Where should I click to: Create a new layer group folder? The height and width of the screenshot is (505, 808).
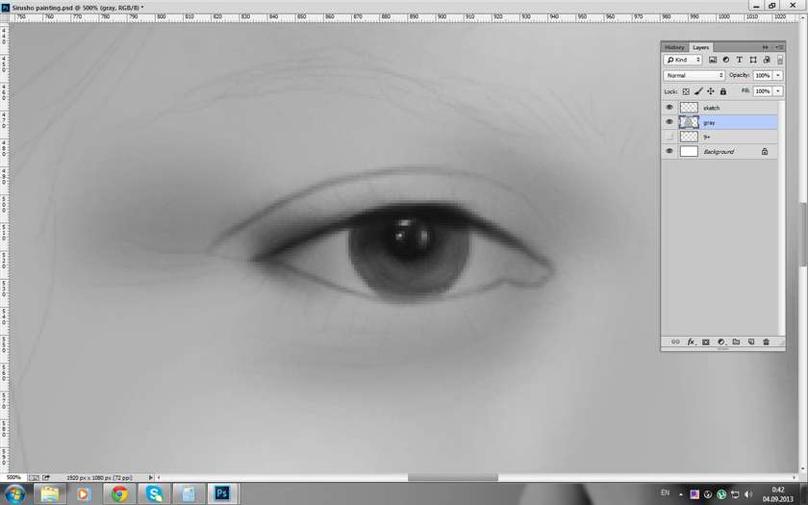(x=736, y=341)
